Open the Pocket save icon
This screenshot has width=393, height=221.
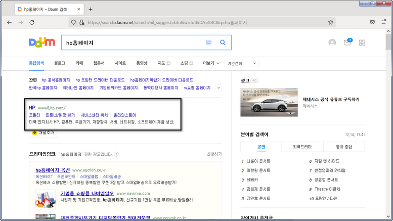pyautogui.click(x=372, y=22)
